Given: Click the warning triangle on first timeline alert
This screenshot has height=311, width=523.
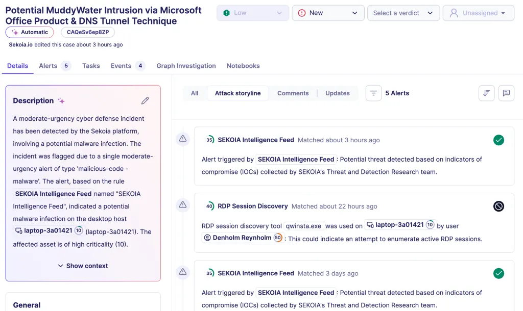Looking at the screenshot, I should pyautogui.click(x=183, y=139).
